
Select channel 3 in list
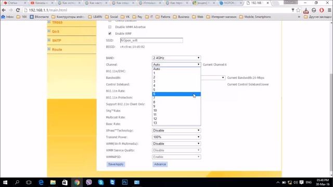coord(176,82)
